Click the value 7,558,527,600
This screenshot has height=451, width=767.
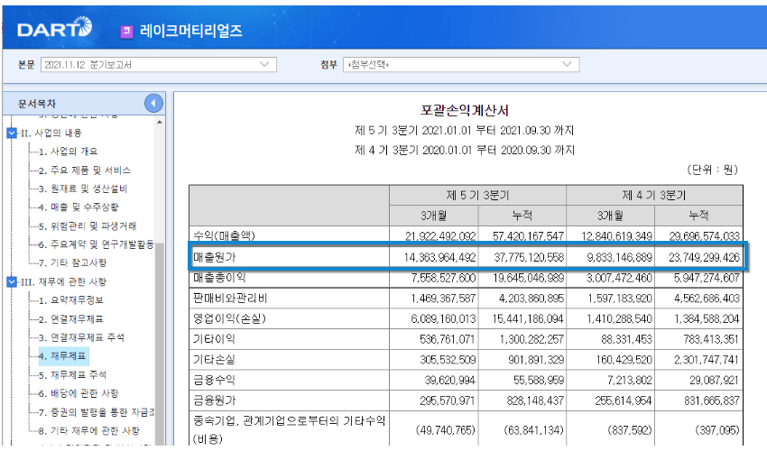coord(443,278)
